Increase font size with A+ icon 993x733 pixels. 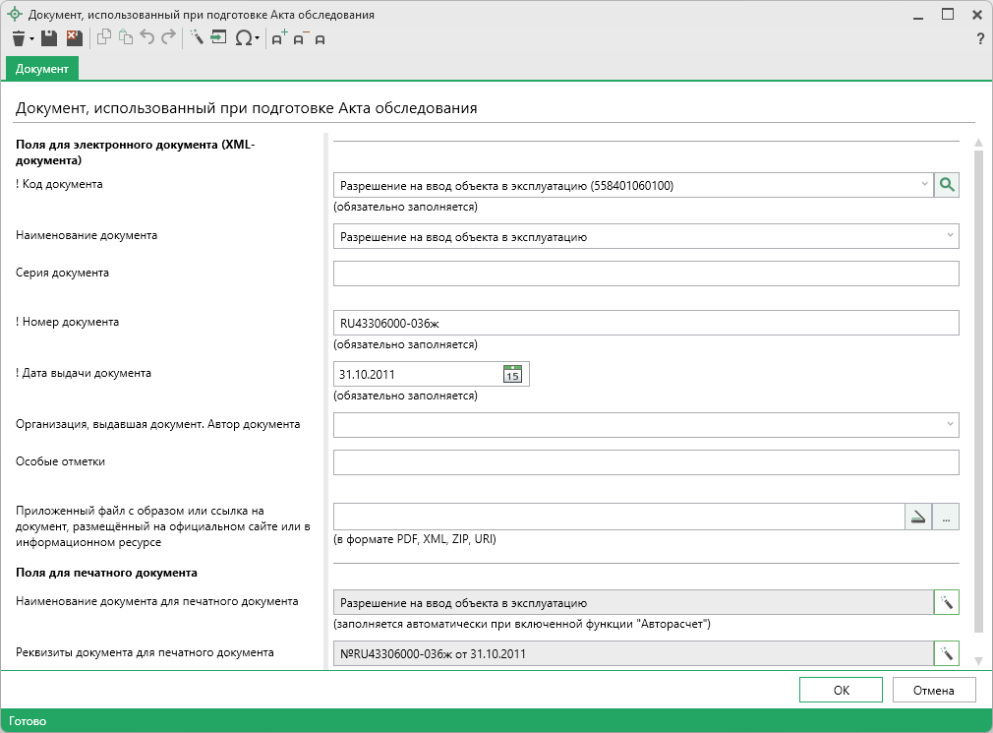point(279,38)
